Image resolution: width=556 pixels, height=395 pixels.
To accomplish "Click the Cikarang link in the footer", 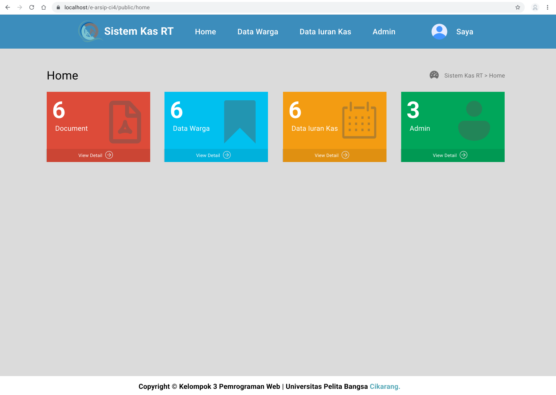I will [x=385, y=386].
